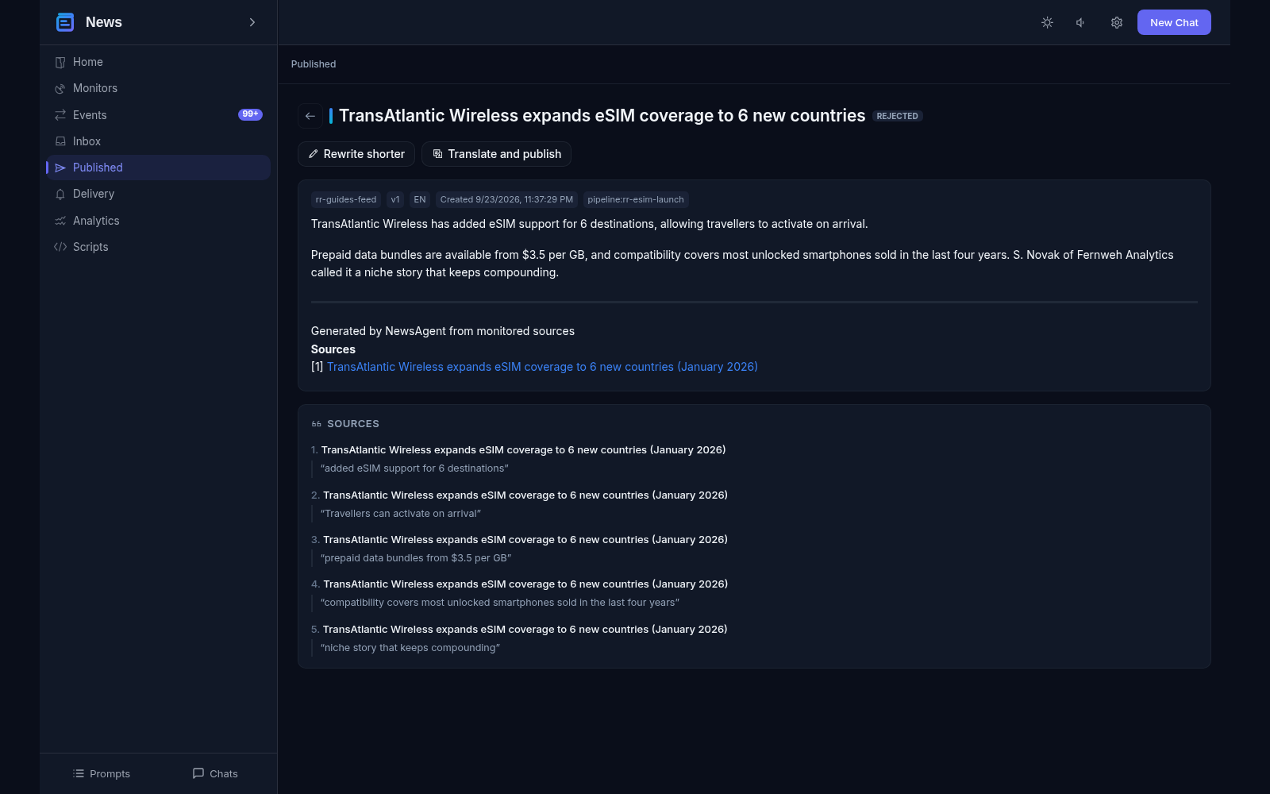Start a New Chat
The width and height of the screenshot is (1270, 794).
1174,22
